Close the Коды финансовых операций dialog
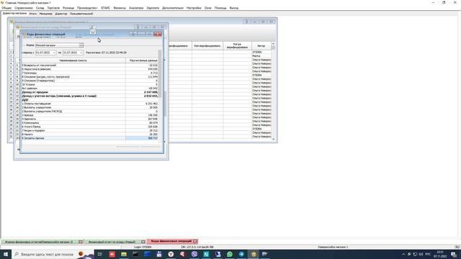461x259 pixels. 158,34
